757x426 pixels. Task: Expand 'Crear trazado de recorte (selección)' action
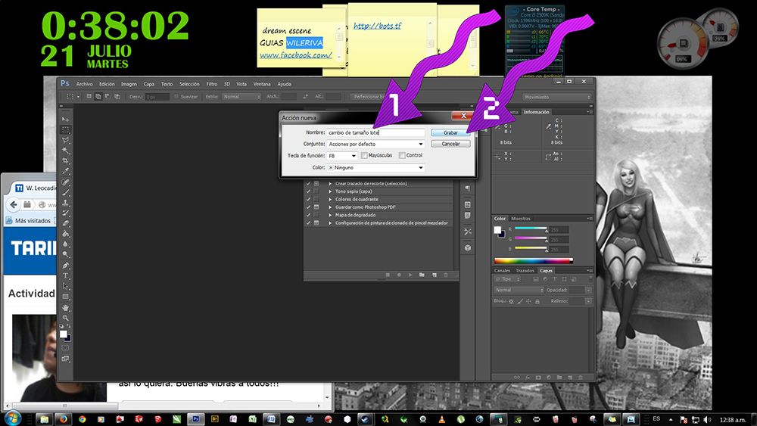coord(330,184)
